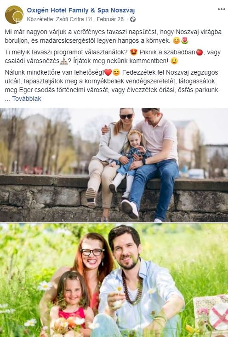Open the post via the Február 26. timestamp

pyautogui.click(x=110, y=19)
